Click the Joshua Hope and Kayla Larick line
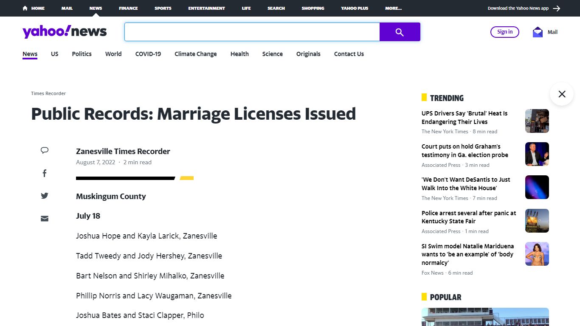This screenshot has width=580, height=326. [146, 236]
